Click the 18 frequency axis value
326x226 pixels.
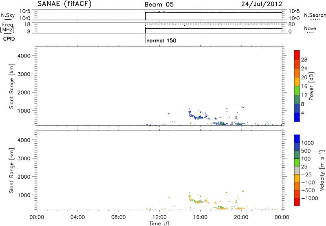point(27,24)
